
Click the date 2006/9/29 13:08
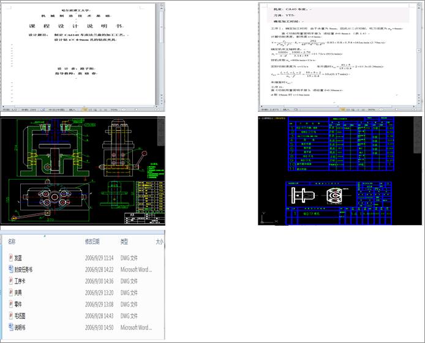click(99, 304)
